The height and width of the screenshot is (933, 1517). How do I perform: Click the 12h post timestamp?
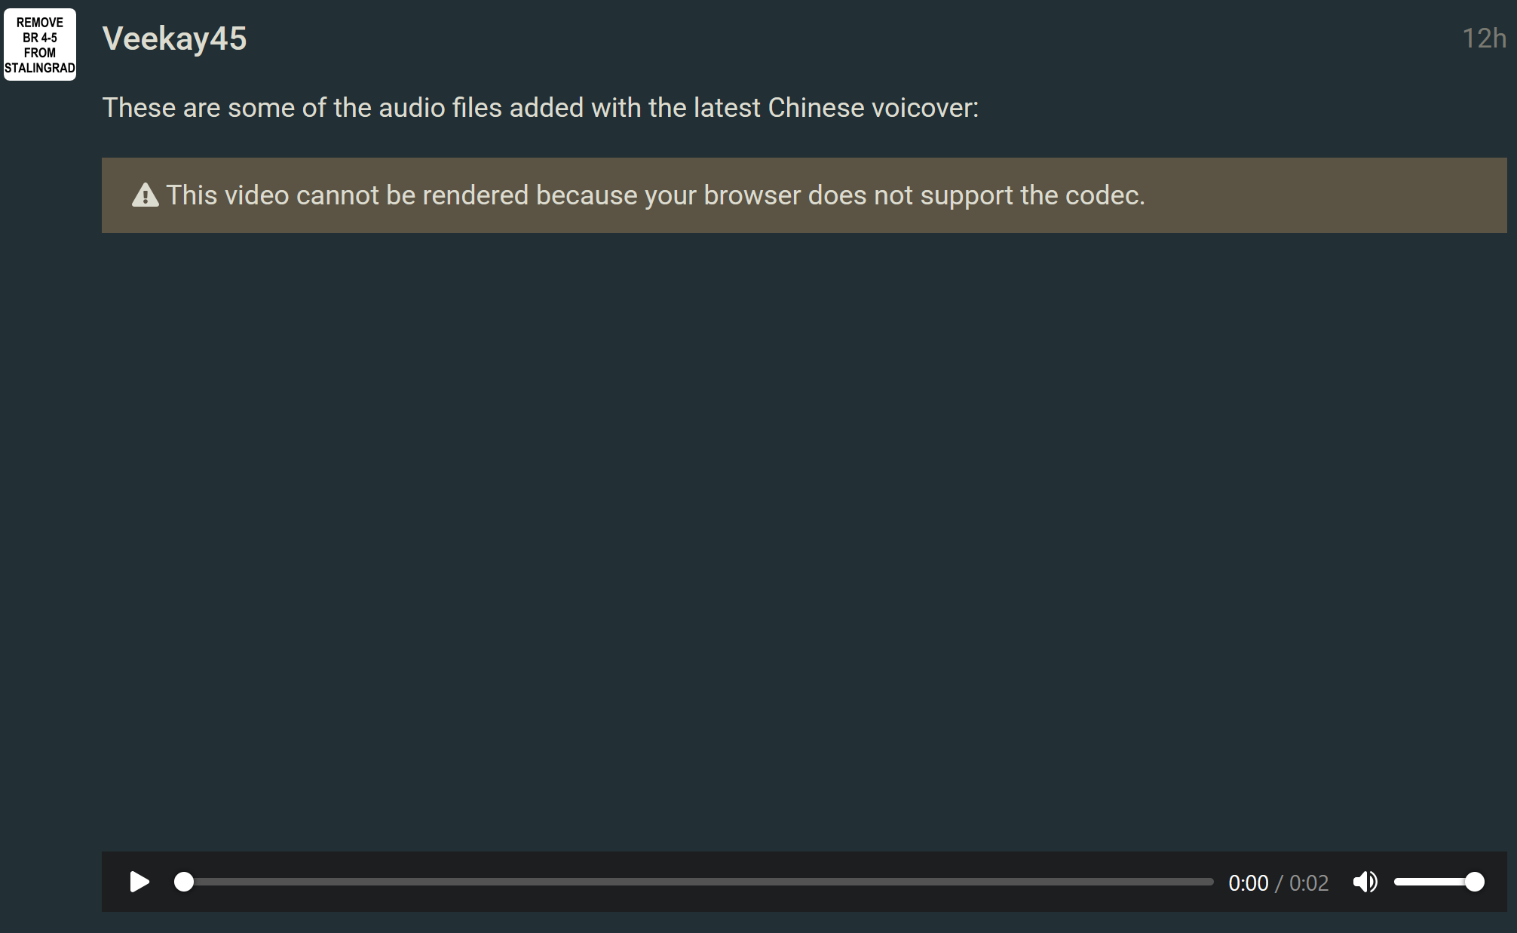(x=1483, y=38)
